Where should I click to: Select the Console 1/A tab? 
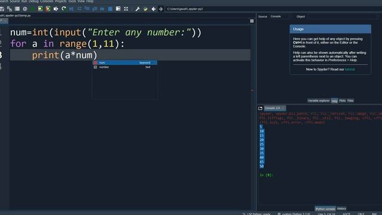(x=275, y=108)
